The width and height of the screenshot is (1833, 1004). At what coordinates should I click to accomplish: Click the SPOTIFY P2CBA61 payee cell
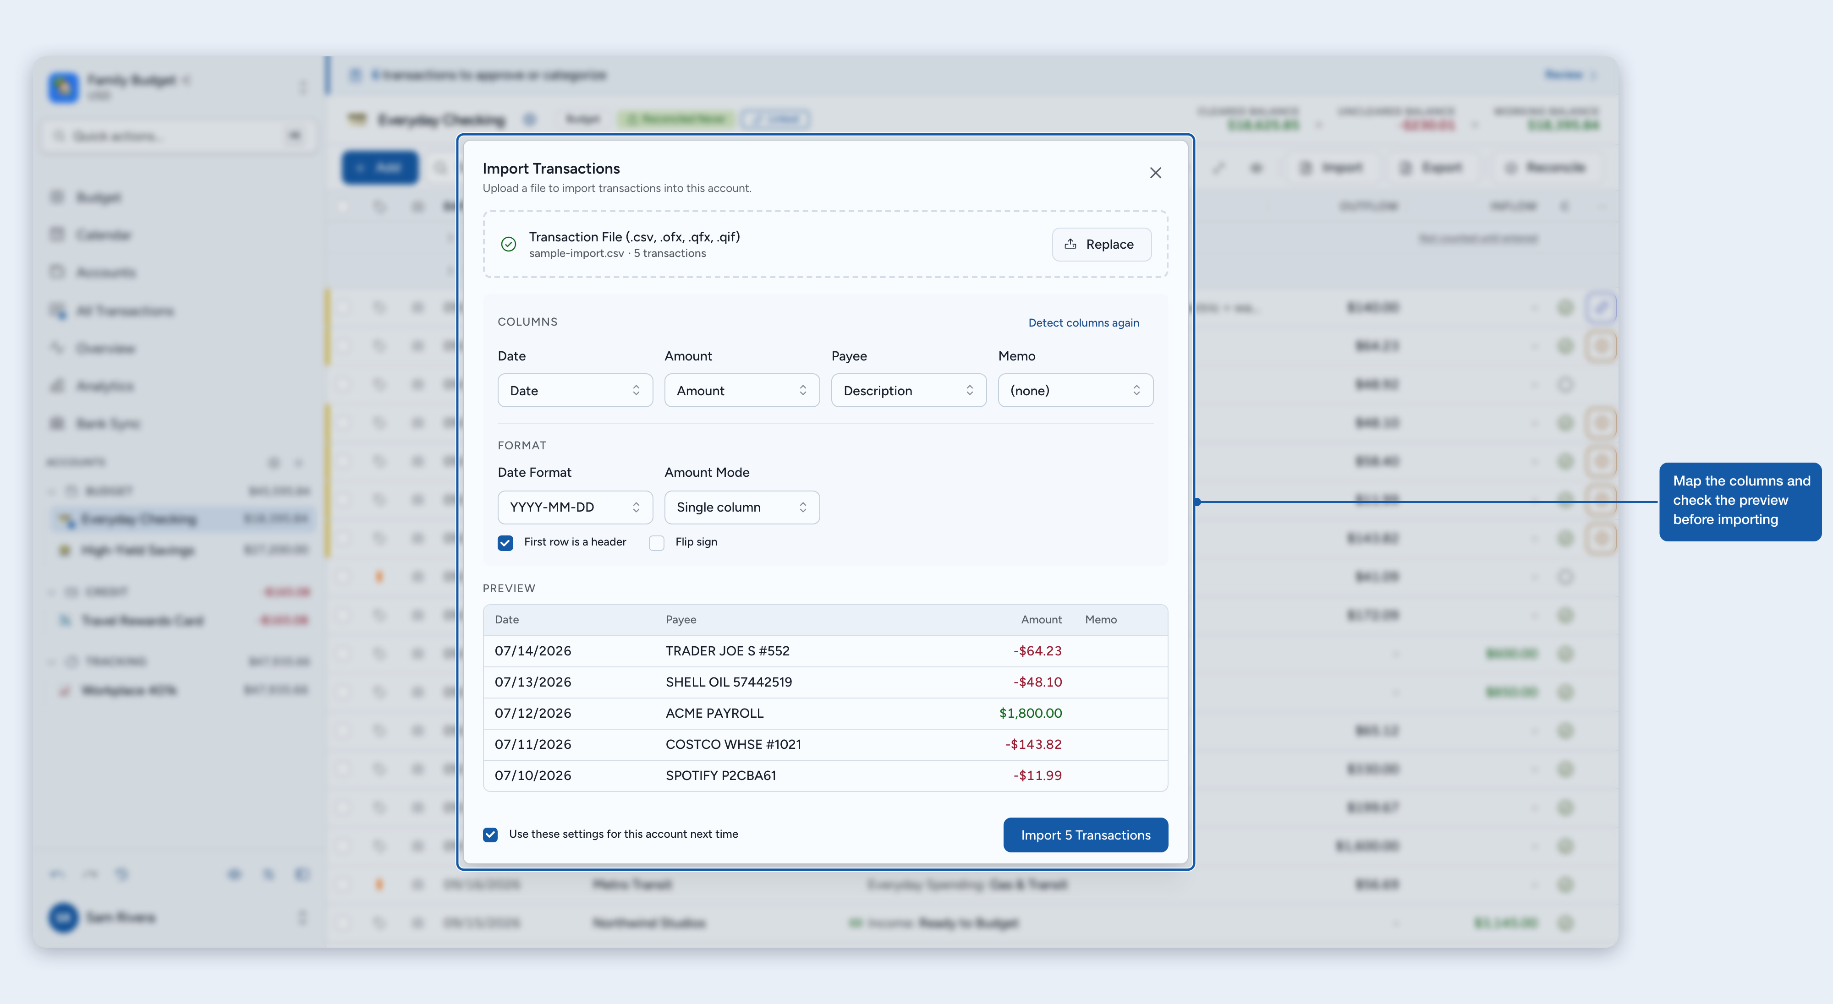(720, 775)
